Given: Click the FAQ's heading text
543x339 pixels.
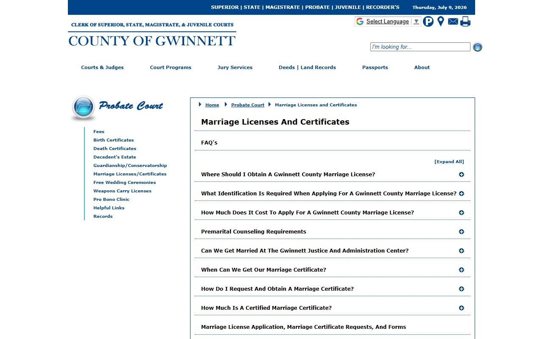Looking at the screenshot, I should tap(209, 143).
